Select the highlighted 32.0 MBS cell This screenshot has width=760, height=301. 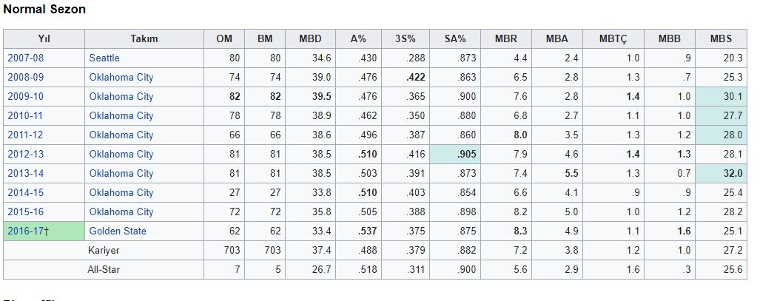(x=721, y=173)
